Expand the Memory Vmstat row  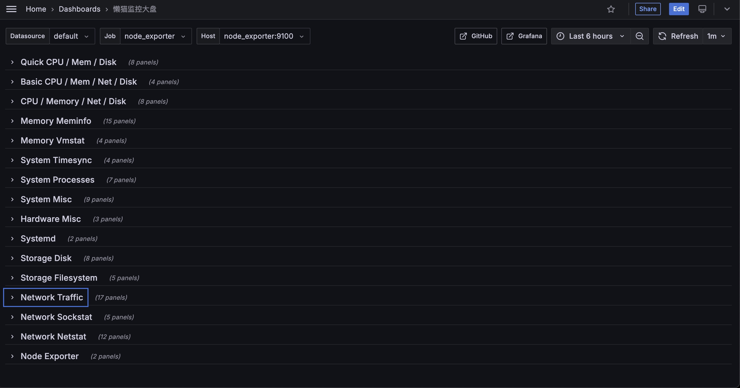(52, 141)
